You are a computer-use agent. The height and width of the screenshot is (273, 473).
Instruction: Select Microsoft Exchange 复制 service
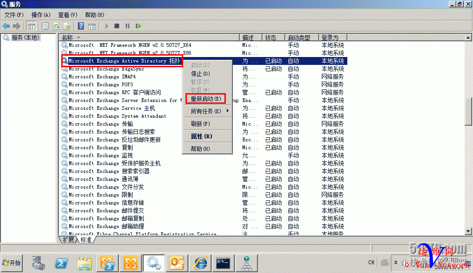[x=101, y=147]
